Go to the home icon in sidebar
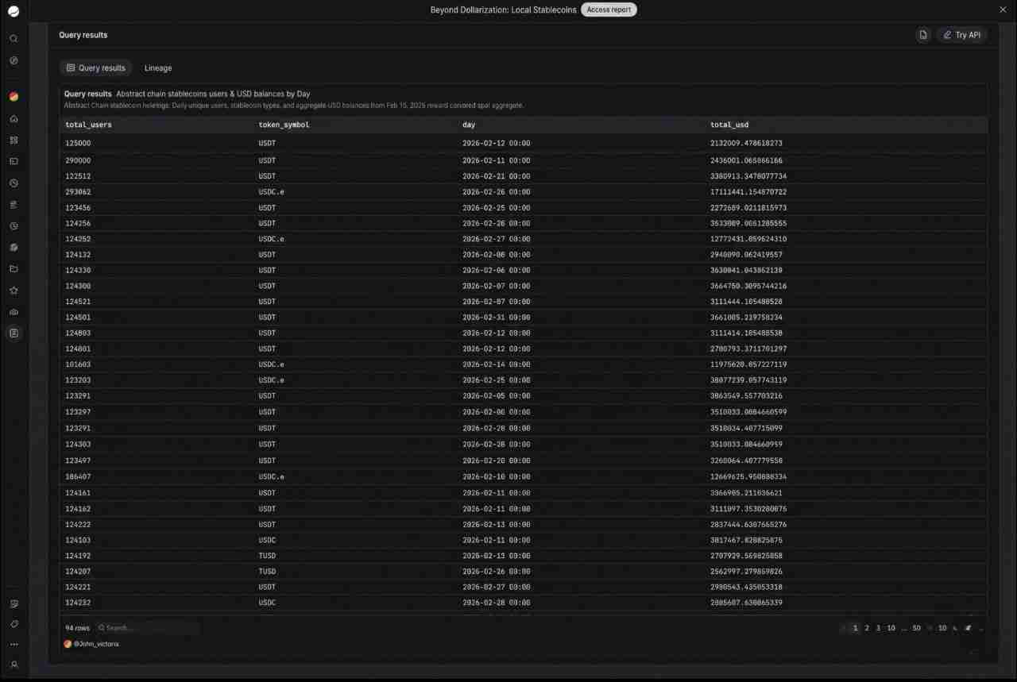The image size is (1017, 682). 14,119
